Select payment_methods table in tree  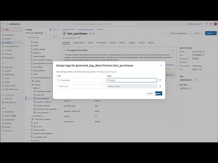tap(44, 102)
